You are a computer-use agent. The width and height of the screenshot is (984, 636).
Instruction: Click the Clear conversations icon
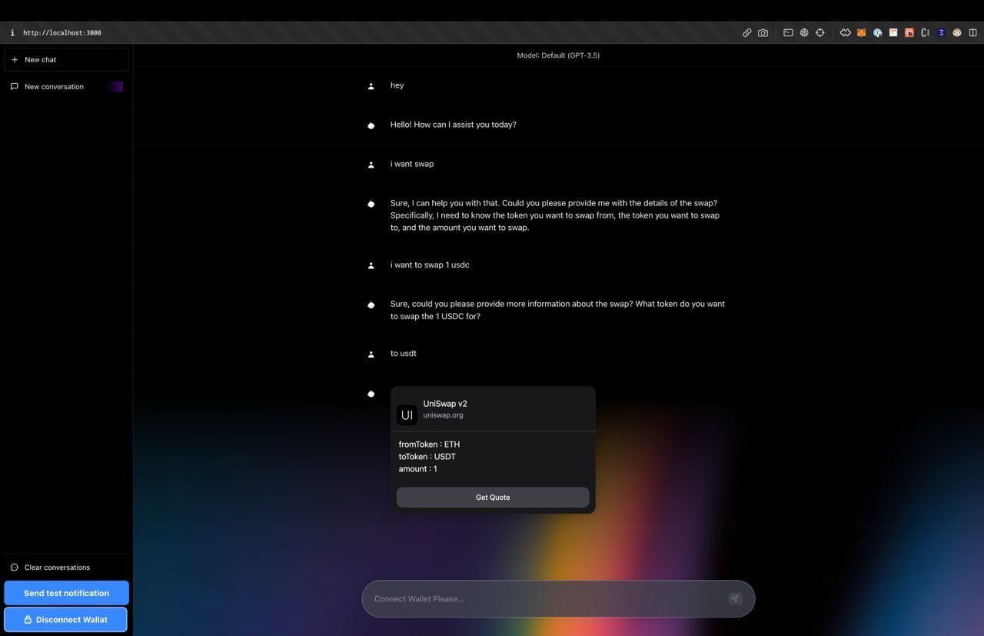point(15,568)
